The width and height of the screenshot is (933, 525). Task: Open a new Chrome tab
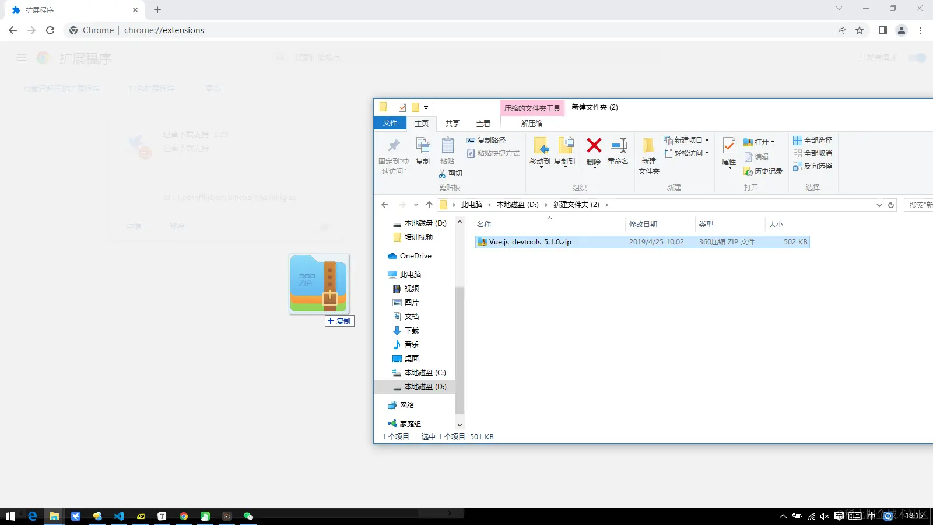pos(157,10)
